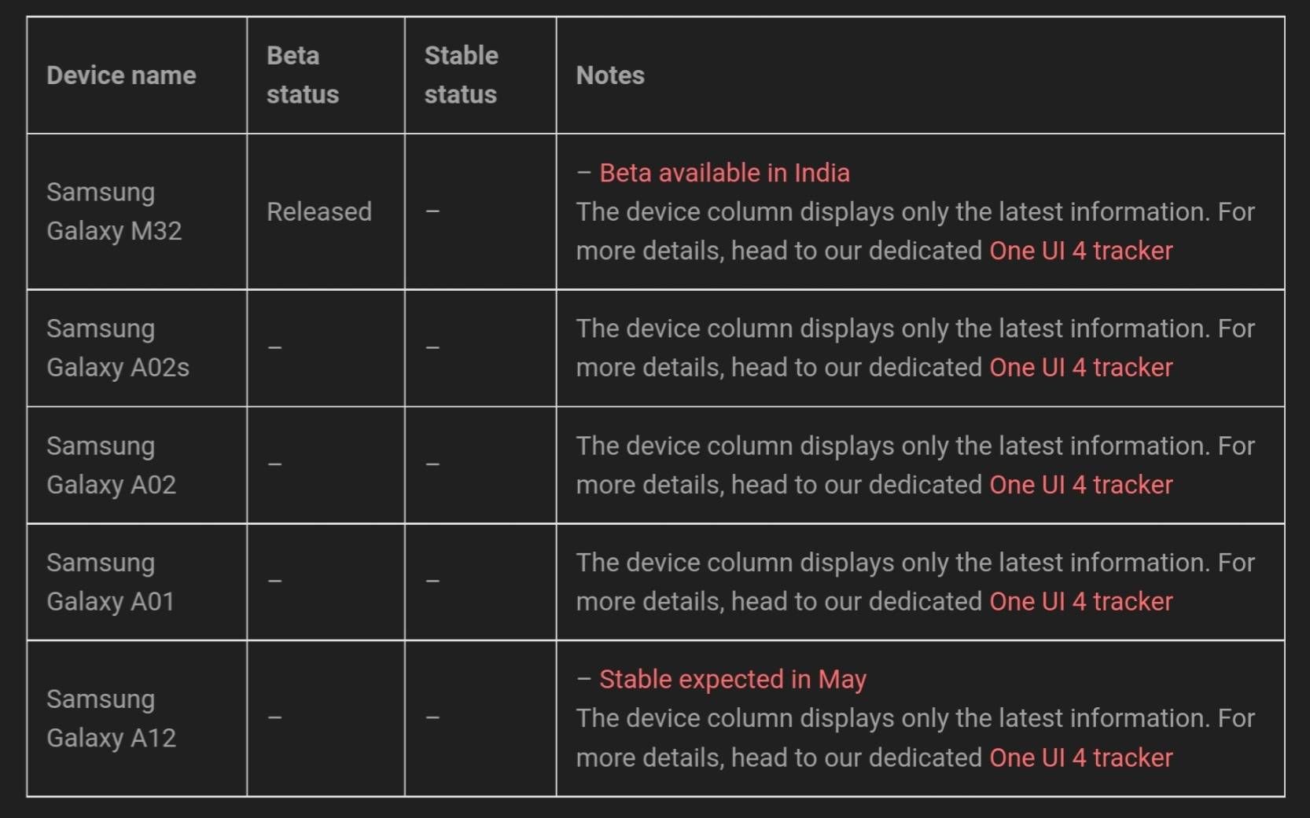
Task: Select the "Stable status" column header
Action: click(461, 75)
